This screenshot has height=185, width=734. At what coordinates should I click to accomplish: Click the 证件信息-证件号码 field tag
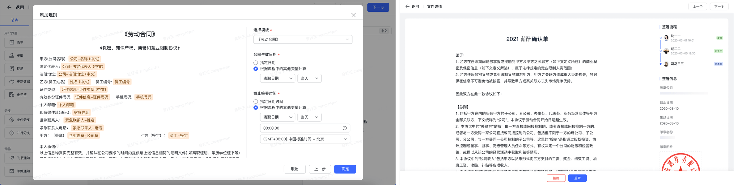[92, 97]
